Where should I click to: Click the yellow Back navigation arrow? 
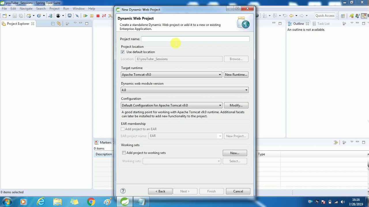(x=291, y=16)
